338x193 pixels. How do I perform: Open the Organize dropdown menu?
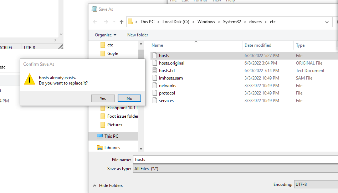[x=106, y=35]
